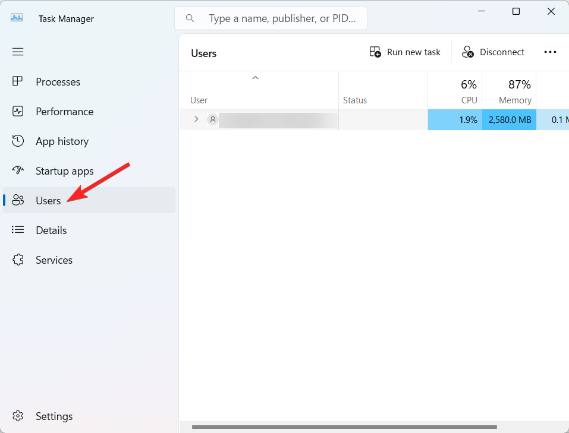Click the 2,580.0 MB memory cell

(509, 119)
